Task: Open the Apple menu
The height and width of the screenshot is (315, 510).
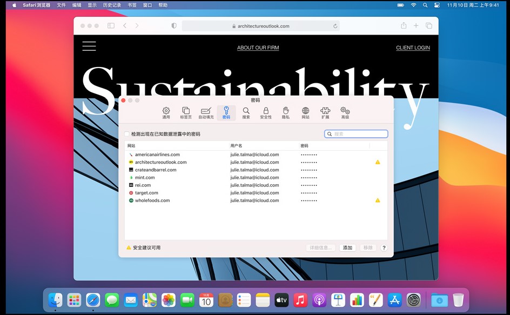Action: point(14,5)
